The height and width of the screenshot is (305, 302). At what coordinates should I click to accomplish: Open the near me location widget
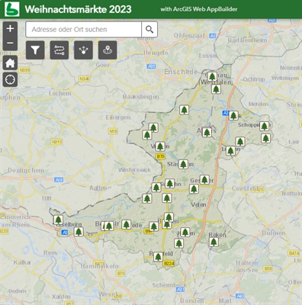(108, 50)
